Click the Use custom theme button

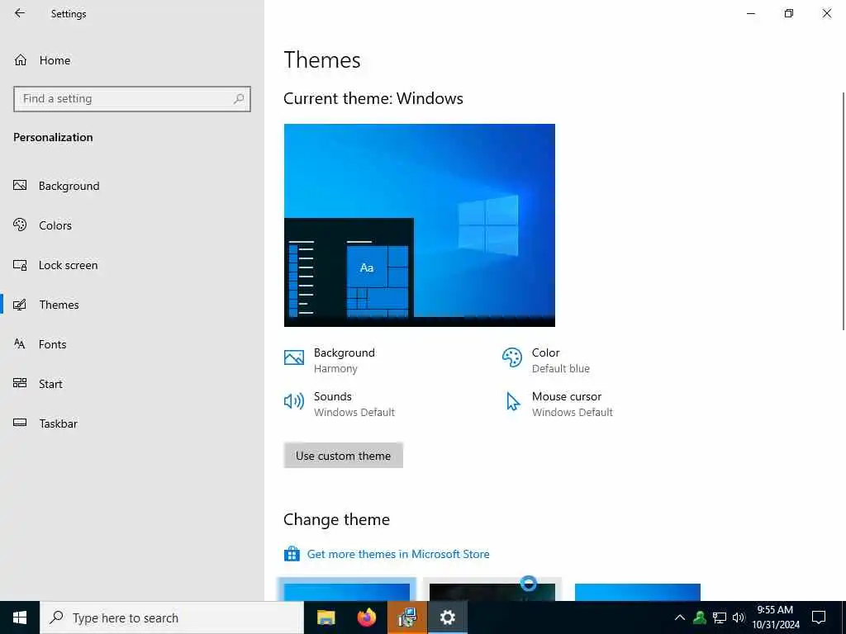click(343, 456)
